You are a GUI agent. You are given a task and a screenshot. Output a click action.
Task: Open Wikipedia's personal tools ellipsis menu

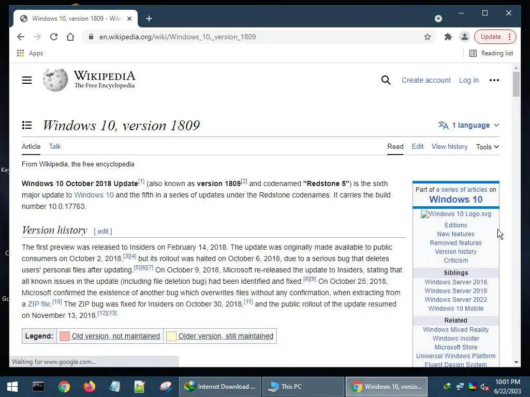[x=494, y=80]
